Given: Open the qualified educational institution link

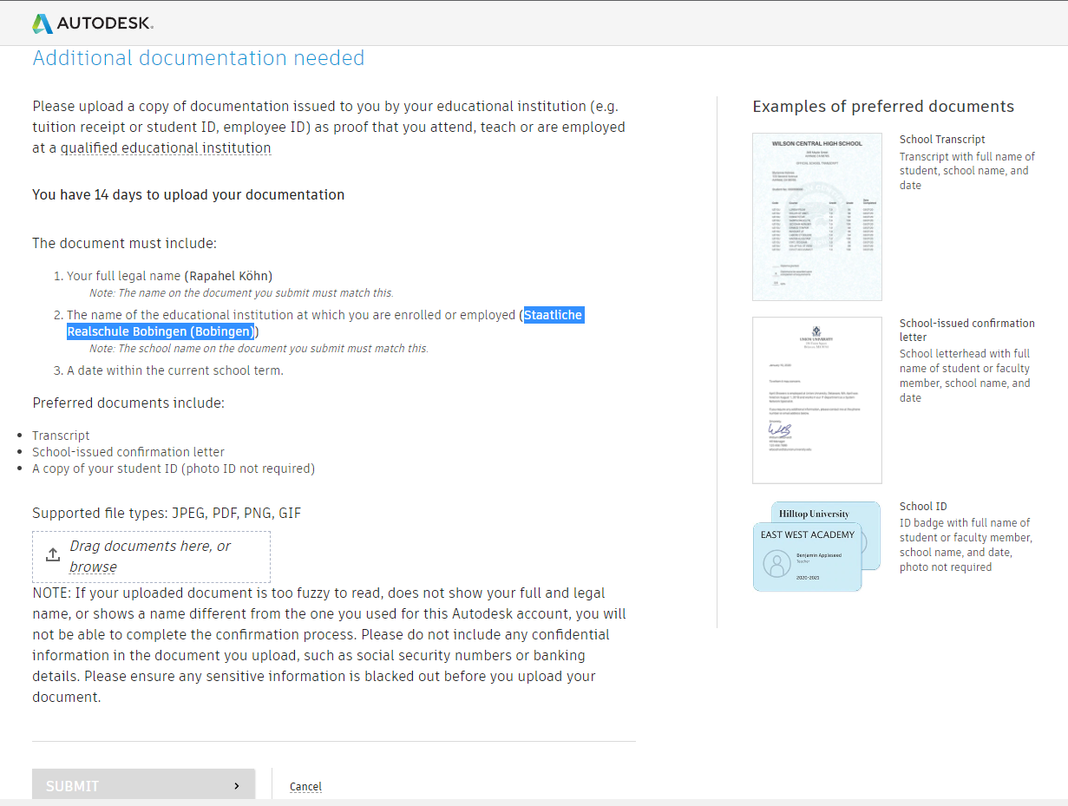Looking at the screenshot, I should tap(165, 147).
